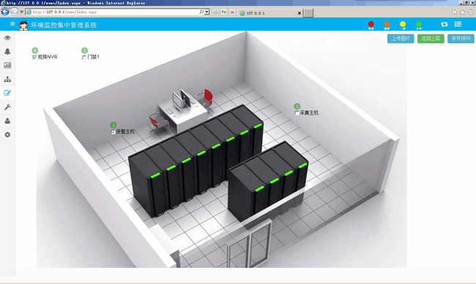Click the refresh arrows icon in header
Image resolution: width=476 pixels, height=284 pixels.
pos(444,24)
